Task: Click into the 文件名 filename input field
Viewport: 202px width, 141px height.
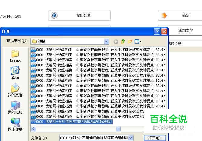Action: pyautogui.click(x=94, y=138)
